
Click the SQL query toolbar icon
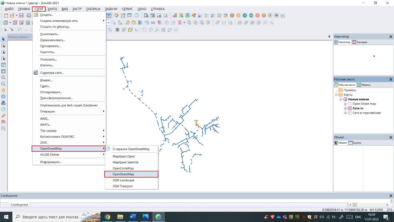(153, 23)
